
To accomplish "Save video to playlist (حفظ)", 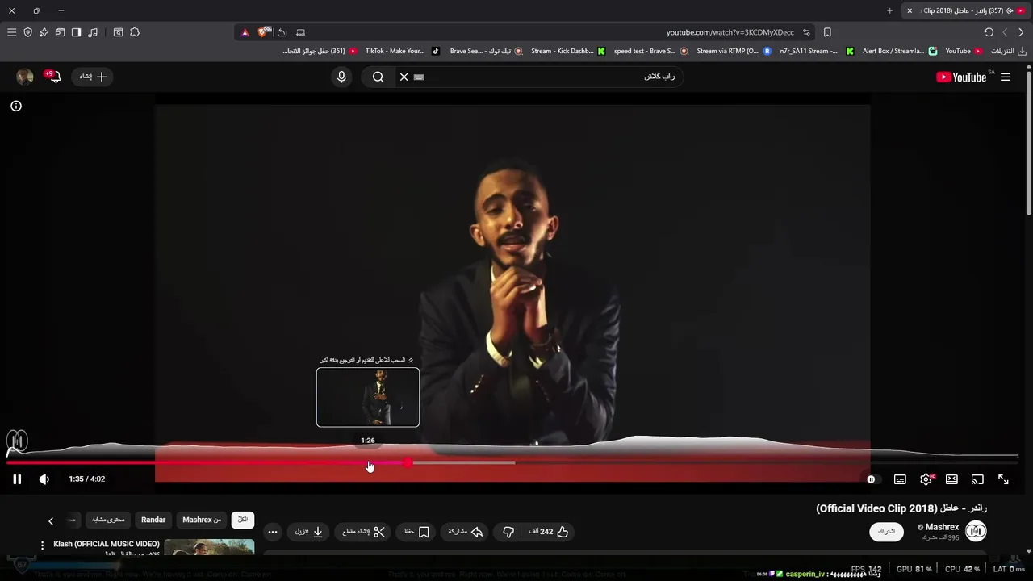I will 416,532.
